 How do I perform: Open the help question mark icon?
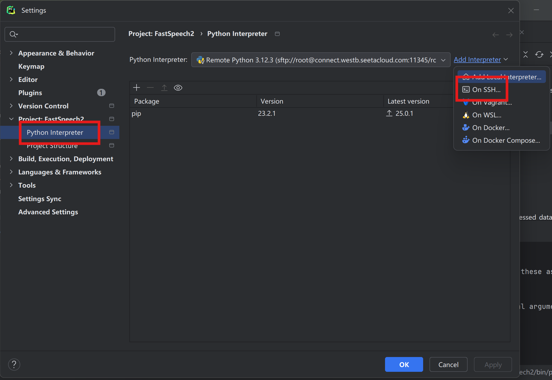pyautogui.click(x=14, y=365)
